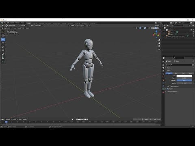
Task: Select the Rotate tool
Action: click(3, 43)
